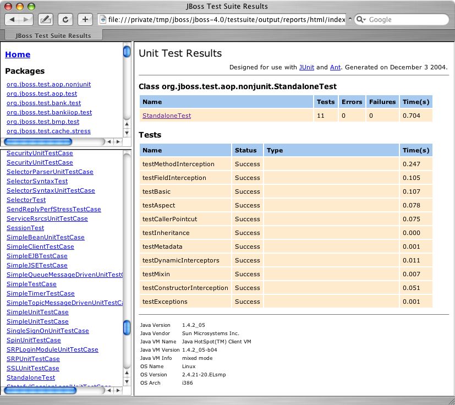Open the Home link
The image size is (455, 405).
(x=18, y=54)
